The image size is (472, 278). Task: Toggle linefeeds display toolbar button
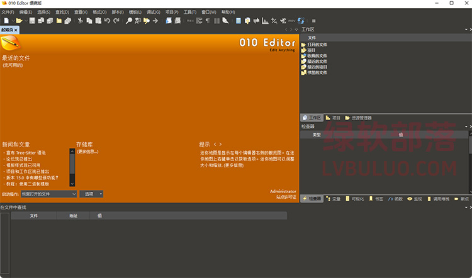pyautogui.click(x=199, y=21)
